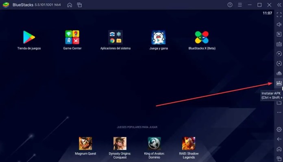Open keyboard game controls icon
Image resolution: width=283 pixels, height=162 pixels.
pyautogui.click(x=279, y=44)
